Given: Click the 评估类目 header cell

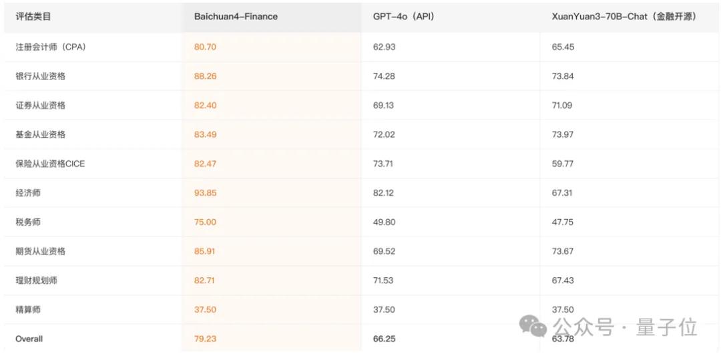Looking at the screenshot, I should pyautogui.click(x=33, y=17).
